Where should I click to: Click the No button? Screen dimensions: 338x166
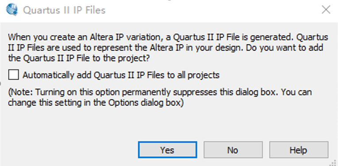pyautogui.click(x=233, y=150)
